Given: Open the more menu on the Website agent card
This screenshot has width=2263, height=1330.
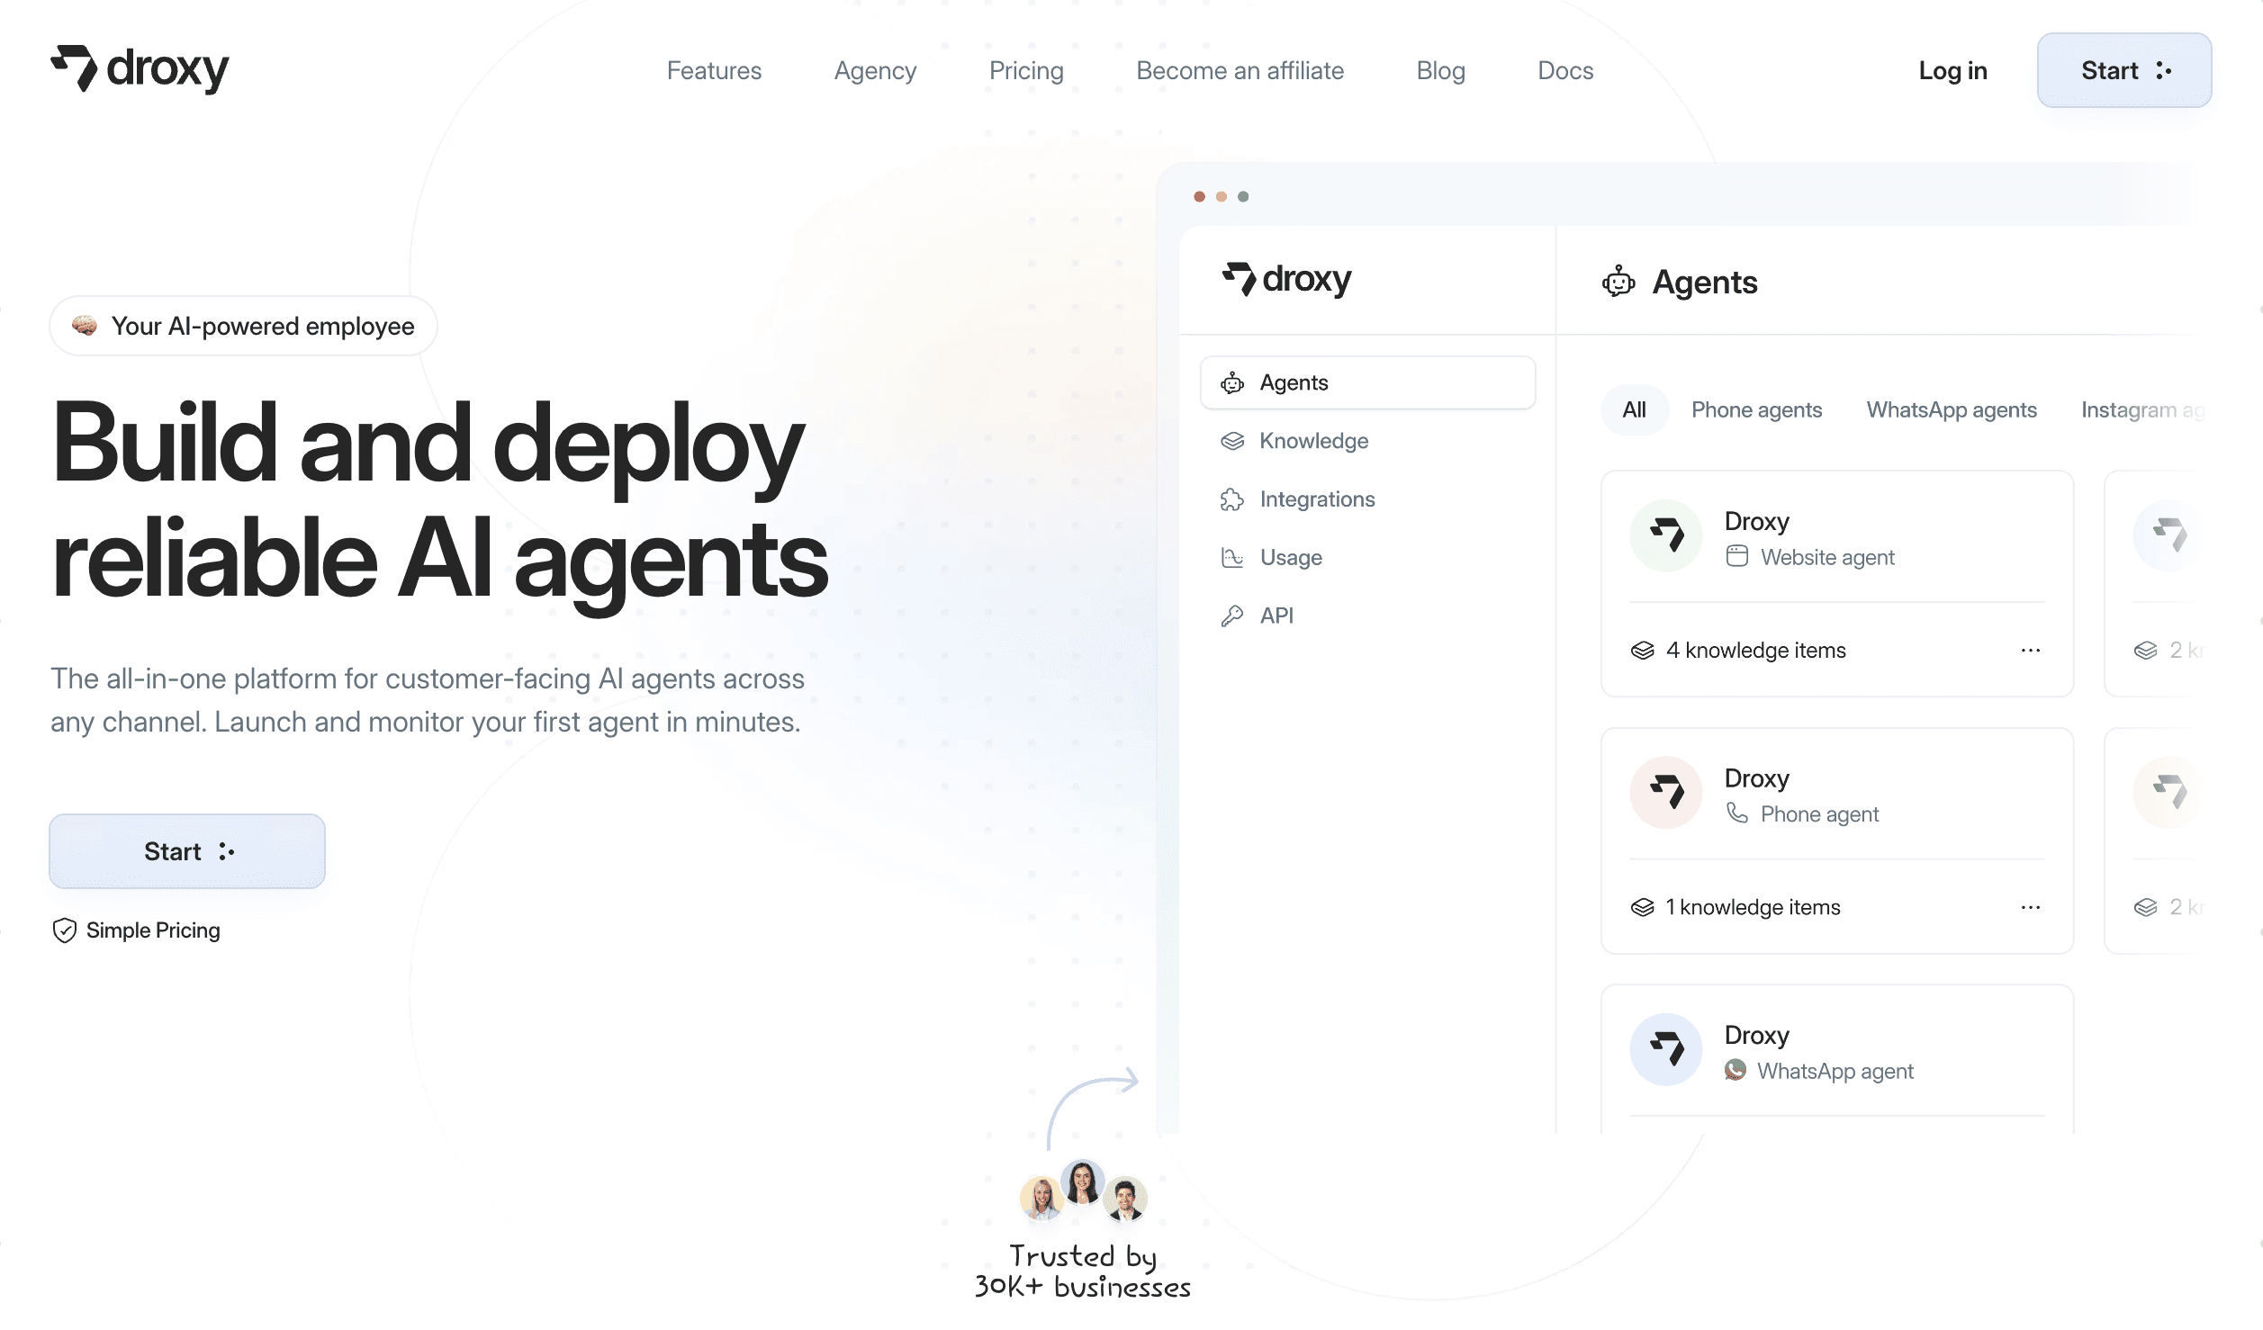Looking at the screenshot, I should (2031, 650).
